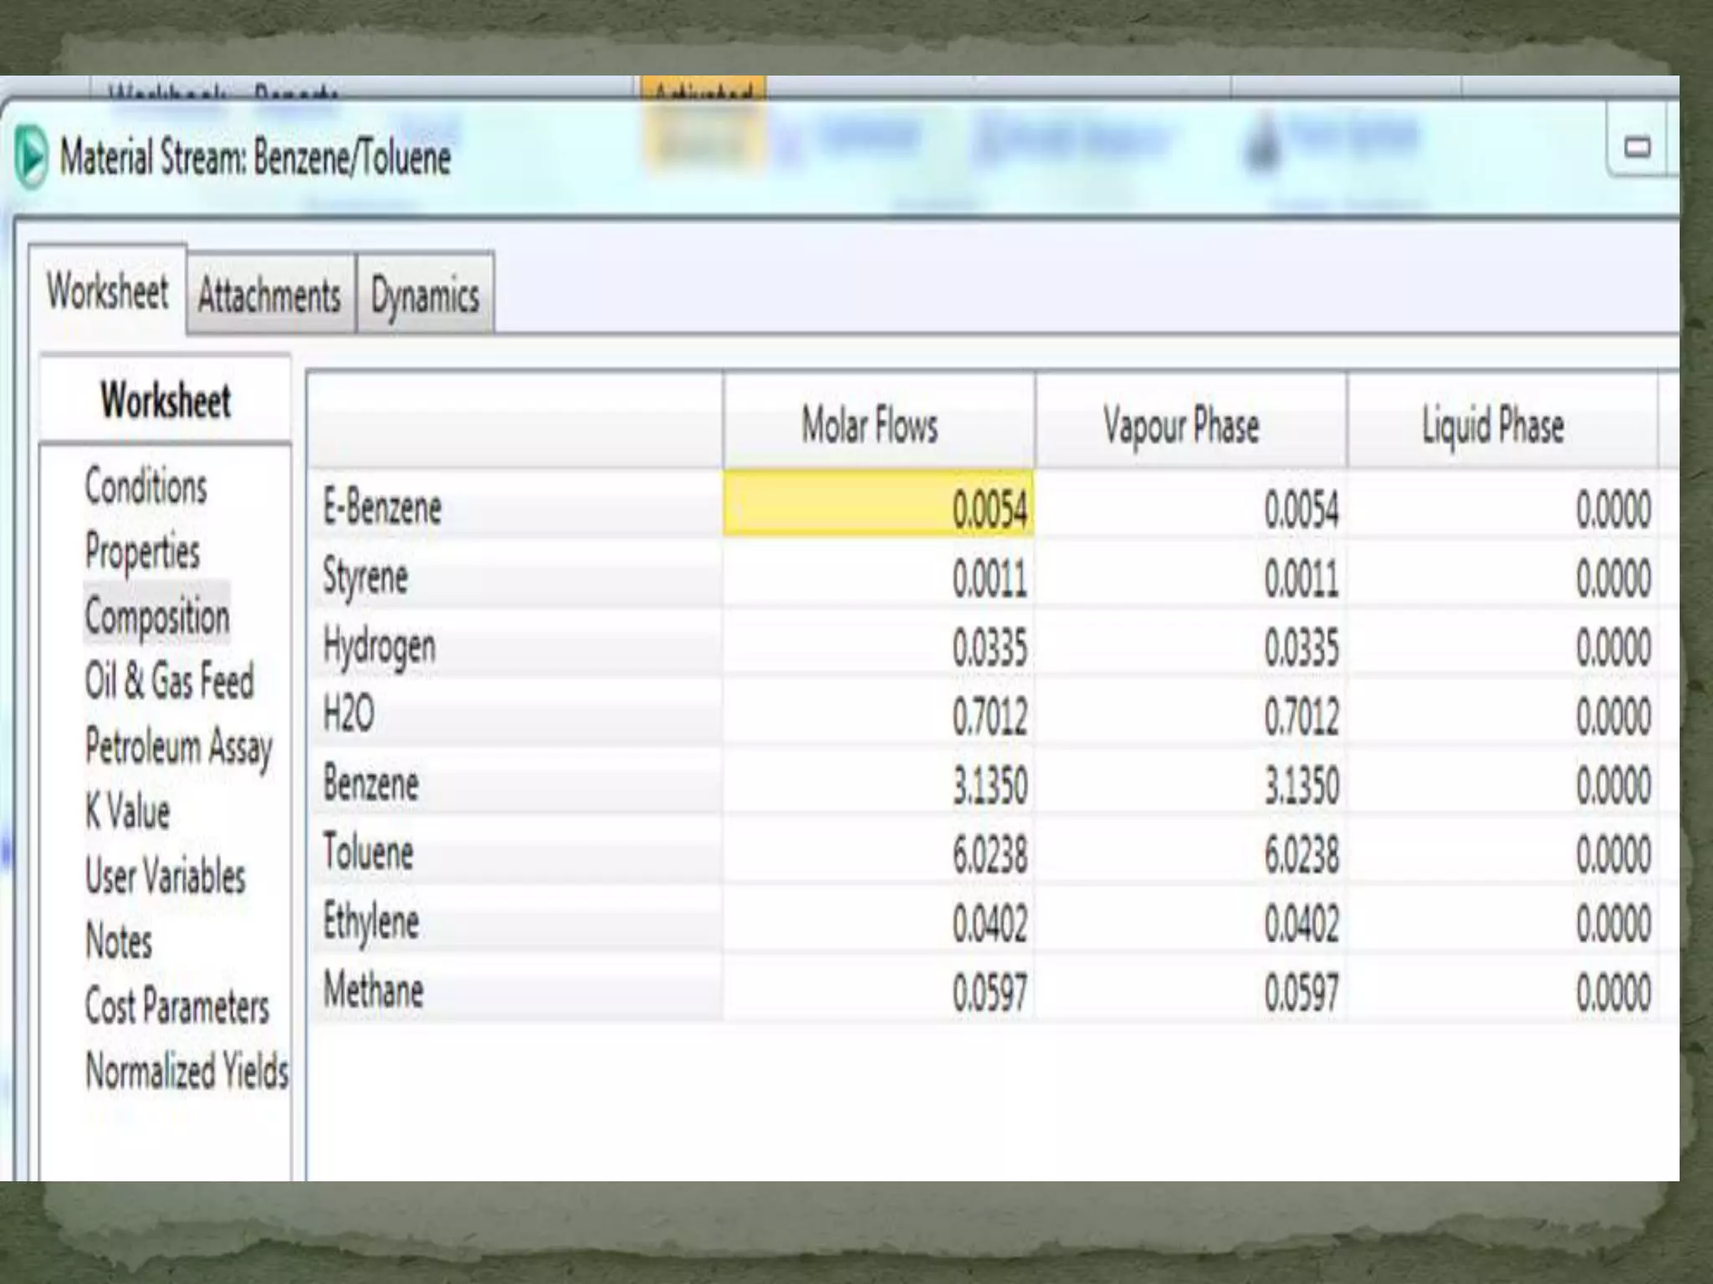This screenshot has height=1284, width=1713.
Task: Switch to the Attachments tab
Action: (x=269, y=296)
